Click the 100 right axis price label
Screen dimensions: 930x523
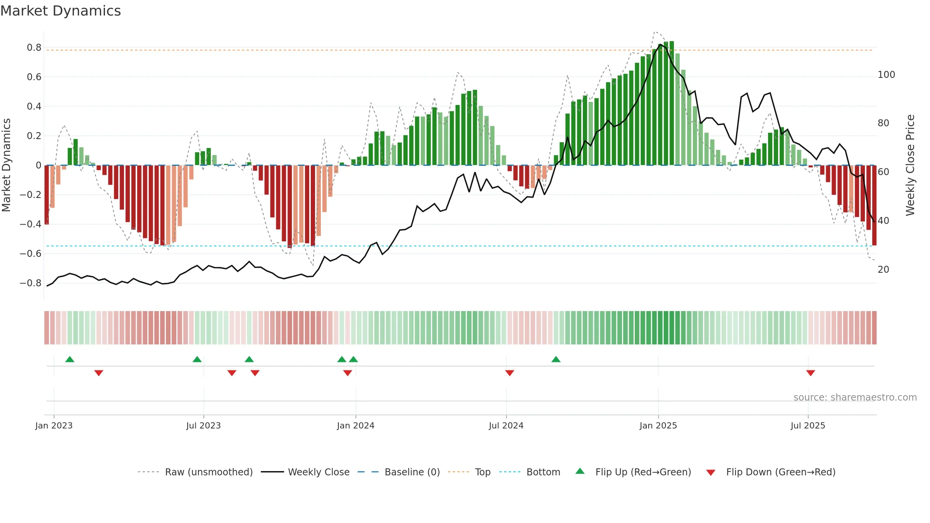pos(886,74)
